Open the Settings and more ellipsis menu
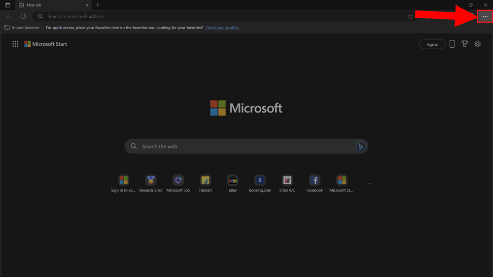Image resolution: width=493 pixels, height=277 pixels. click(x=485, y=16)
